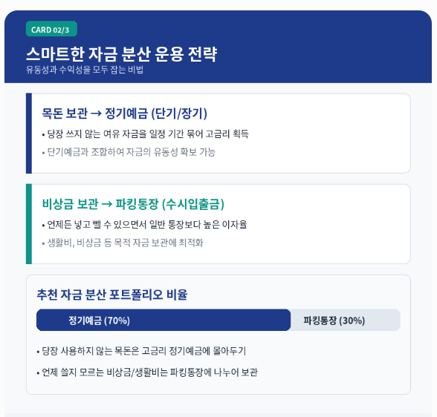Select bullet 언제 쓸지 모르는 비상금/생활비는
This screenshot has width=437, height=417.
(147, 372)
